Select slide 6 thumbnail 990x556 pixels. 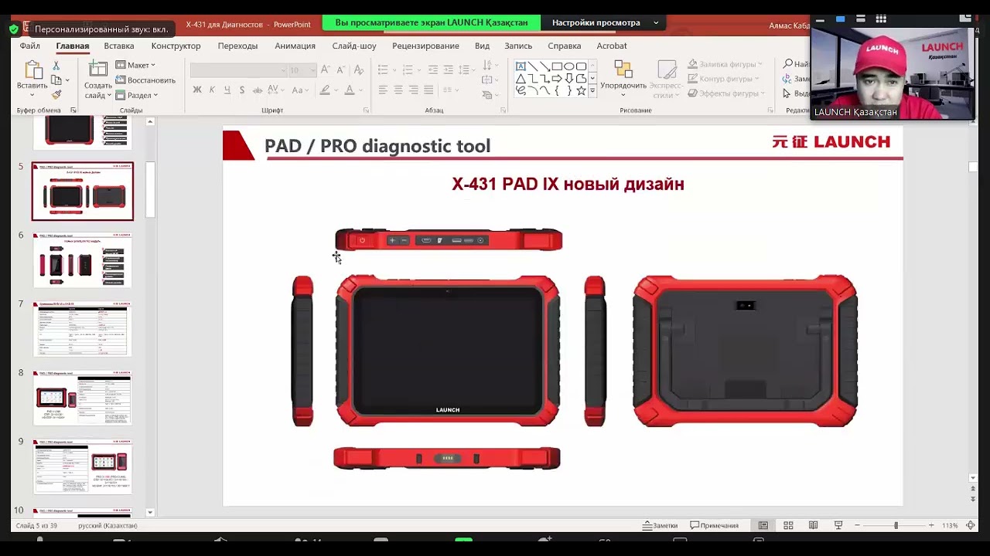coord(83,260)
